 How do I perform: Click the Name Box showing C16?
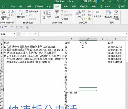(7, 34)
